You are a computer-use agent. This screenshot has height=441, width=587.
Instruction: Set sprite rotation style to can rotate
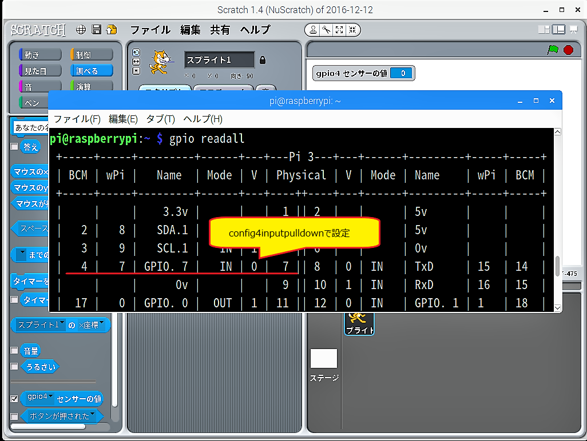136,53
